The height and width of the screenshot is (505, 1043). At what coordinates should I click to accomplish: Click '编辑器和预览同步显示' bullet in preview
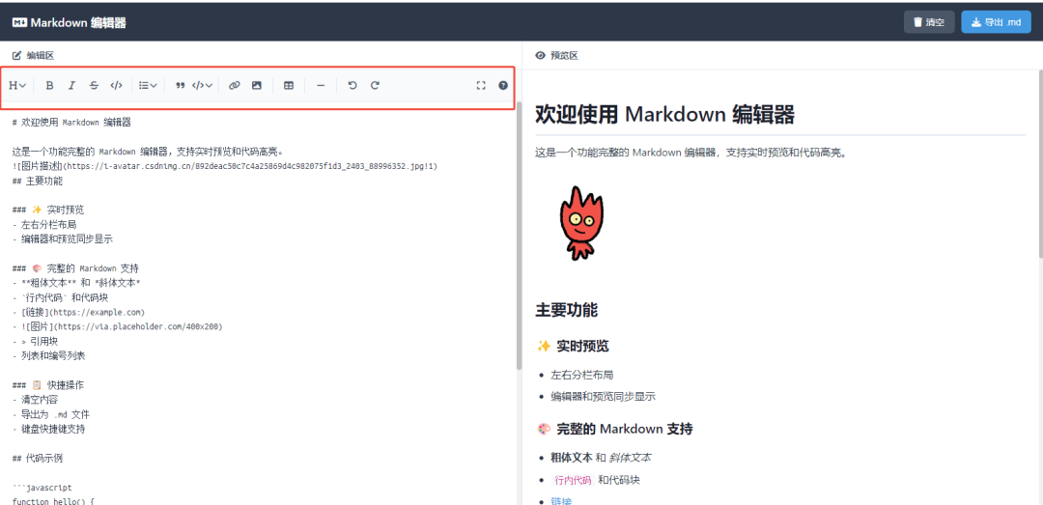pos(603,397)
